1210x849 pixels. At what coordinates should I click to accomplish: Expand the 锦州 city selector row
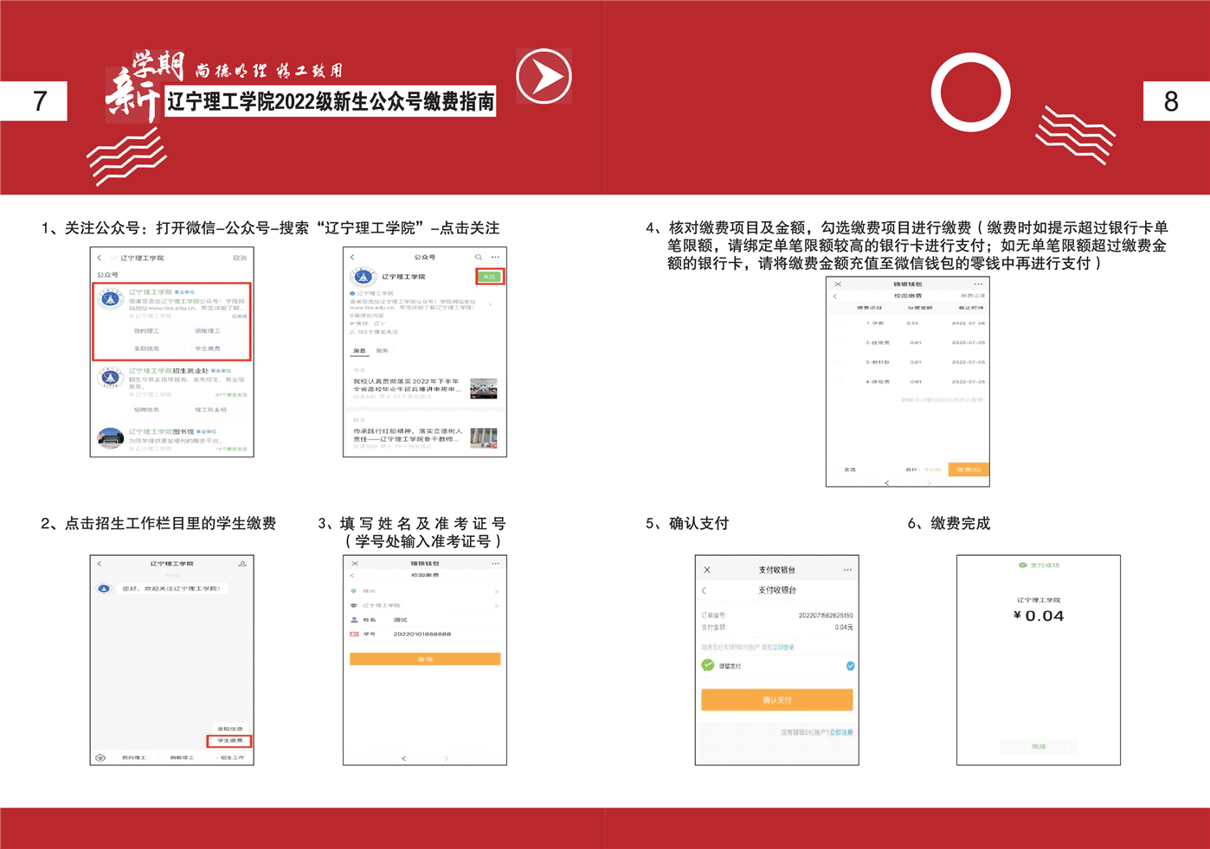pyautogui.click(x=424, y=591)
